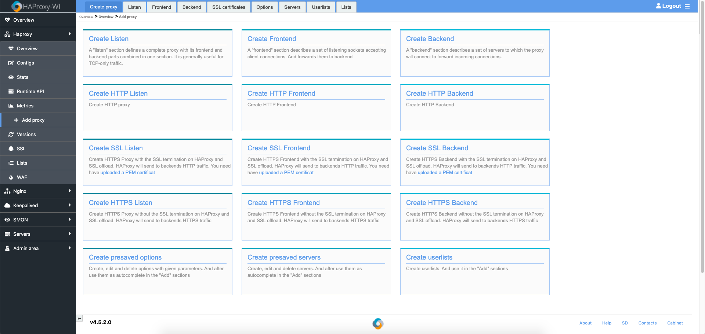Click the Keepalived cloud icon
The width and height of the screenshot is (705, 334).
click(x=7, y=205)
